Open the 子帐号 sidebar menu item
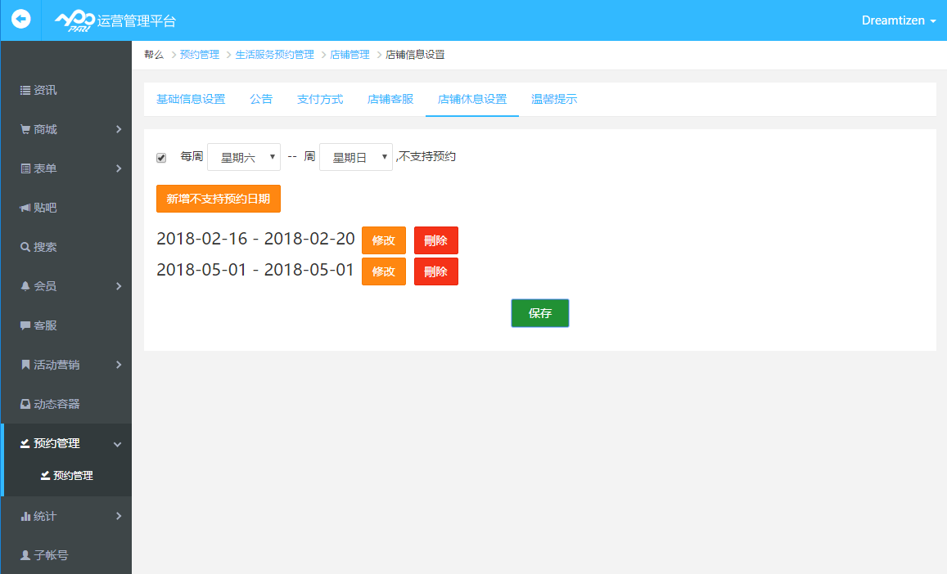Image resolution: width=947 pixels, height=574 pixels. coord(65,555)
